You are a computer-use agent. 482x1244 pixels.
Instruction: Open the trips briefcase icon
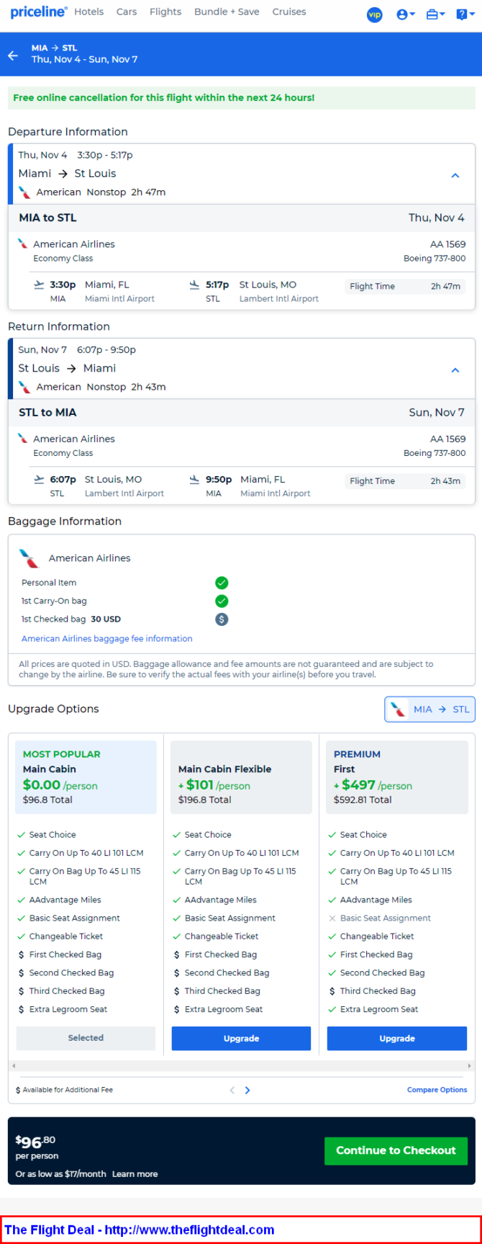click(x=435, y=14)
